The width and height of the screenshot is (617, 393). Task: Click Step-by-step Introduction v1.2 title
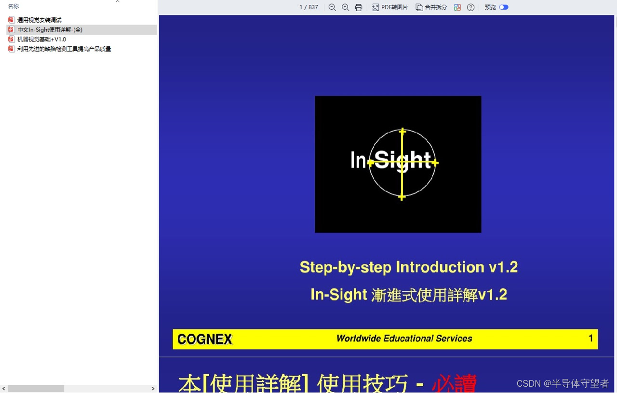click(409, 267)
